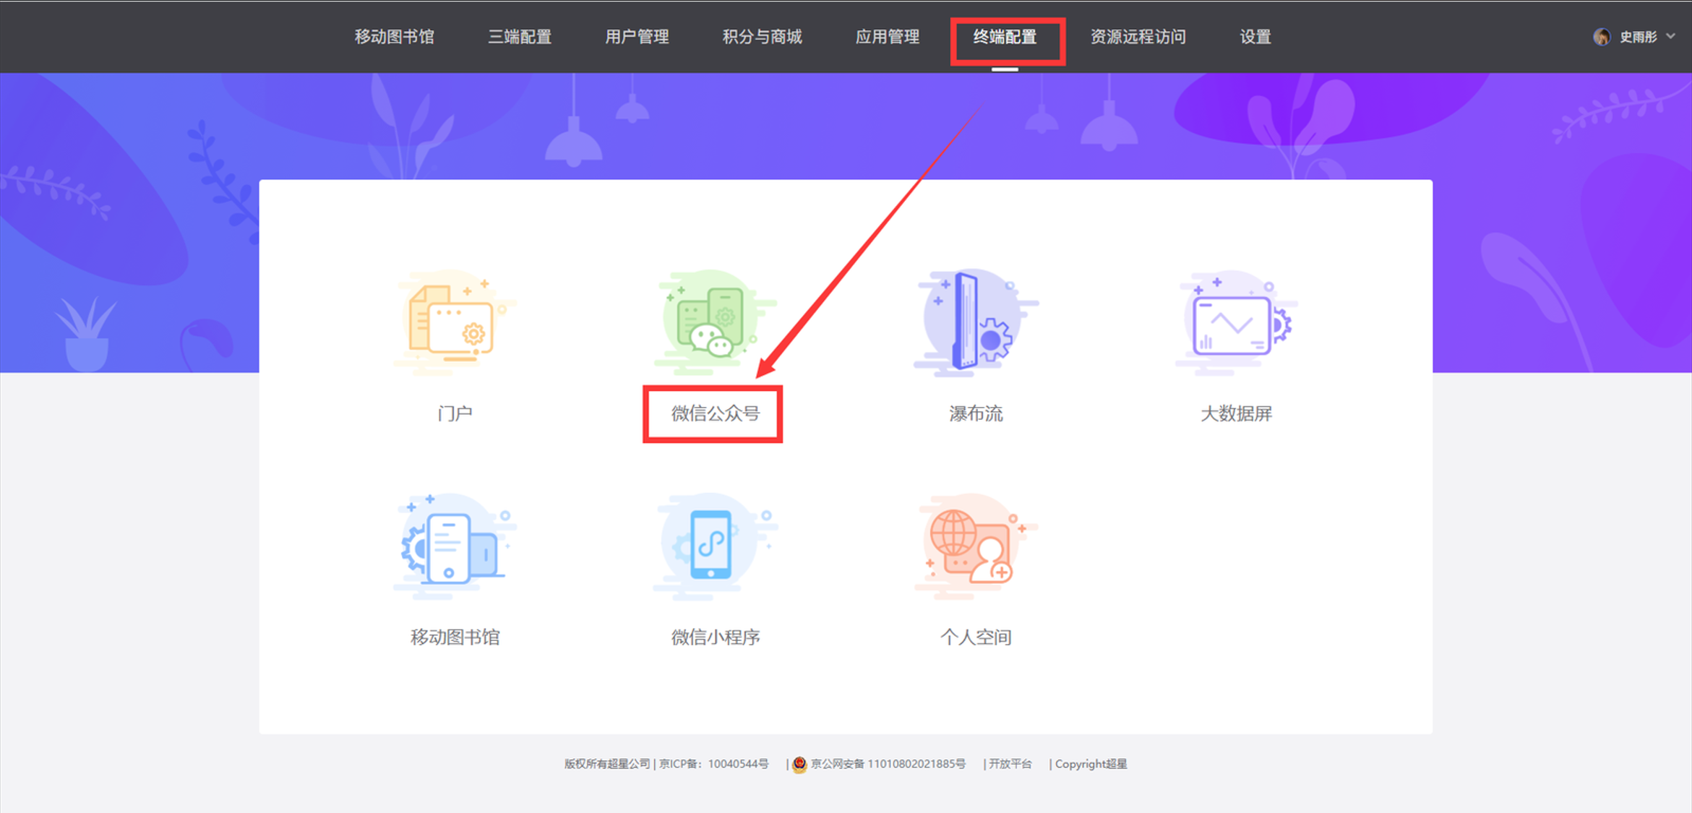Open 资源远程访问 menu item
The width and height of the screenshot is (1692, 813).
1138,37
